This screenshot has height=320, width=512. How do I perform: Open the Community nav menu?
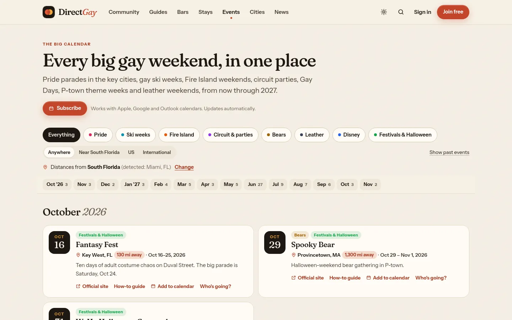[124, 12]
